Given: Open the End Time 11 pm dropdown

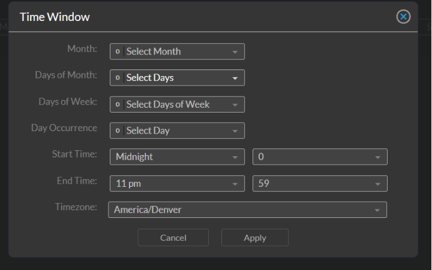Looking at the screenshot, I should click(x=177, y=184).
